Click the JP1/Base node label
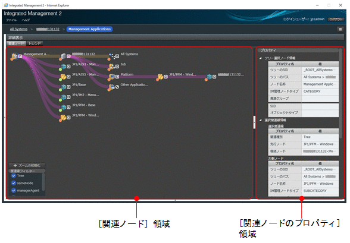 point(79,85)
